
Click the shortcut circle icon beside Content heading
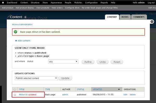[x=25, y=17]
